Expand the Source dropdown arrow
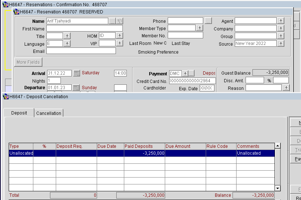This screenshot has height=200, width=301. pyautogui.click(x=281, y=43)
